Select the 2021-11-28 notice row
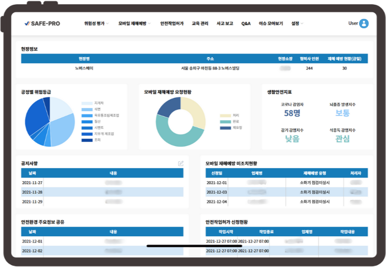 point(102,192)
